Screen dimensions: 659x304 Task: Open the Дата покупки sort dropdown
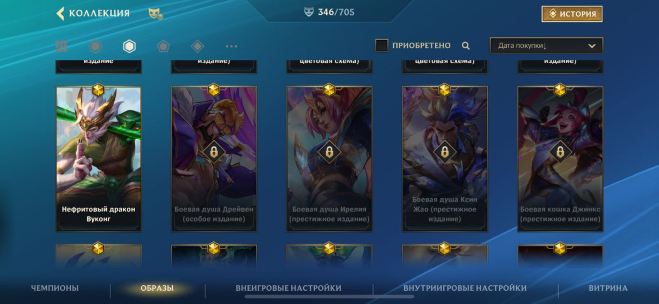pyautogui.click(x=546, y=46)
